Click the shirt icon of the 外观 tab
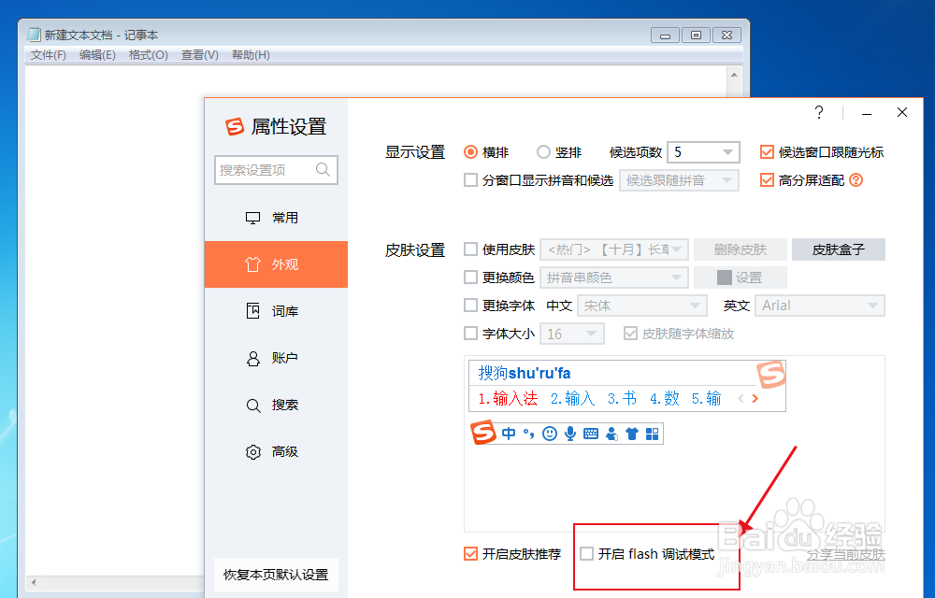The image size is (935, 598). tap(252, 264)
